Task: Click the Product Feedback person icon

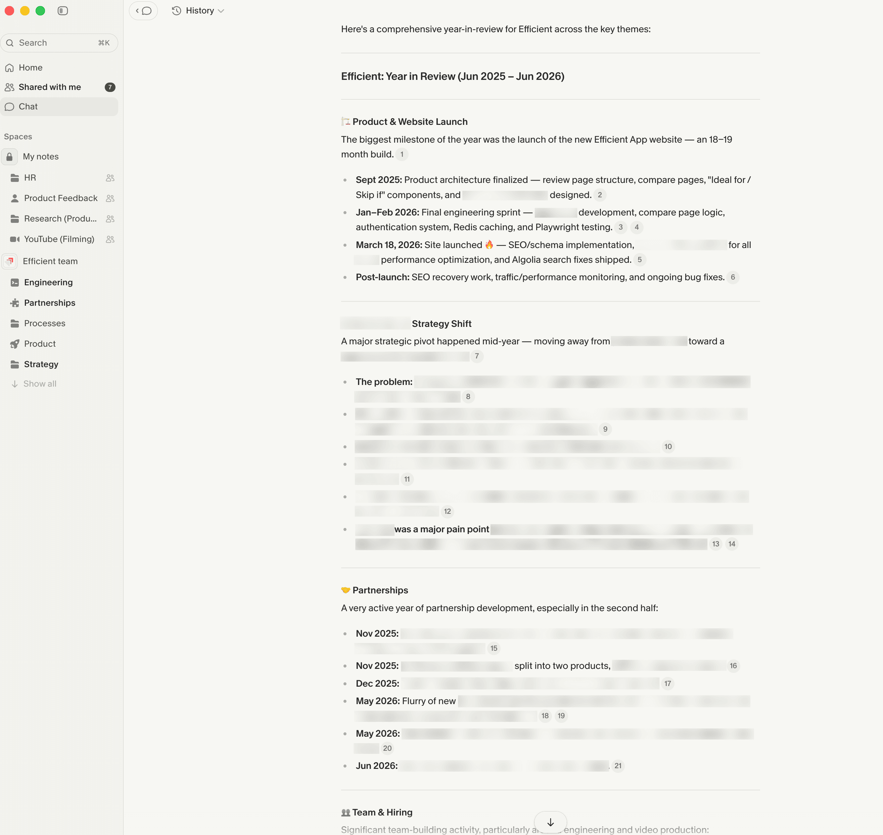Action: click(15, 198)
